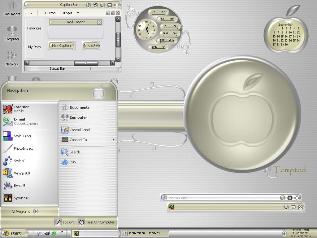Open Mozilla Internet from start menu
This screenshot has width=317, height=238.
[x=30, y=109]
